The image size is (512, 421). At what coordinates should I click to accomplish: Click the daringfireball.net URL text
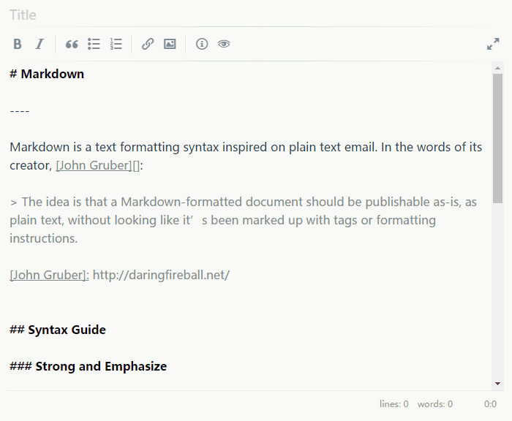pyautogui.click(x=161, y=275)
